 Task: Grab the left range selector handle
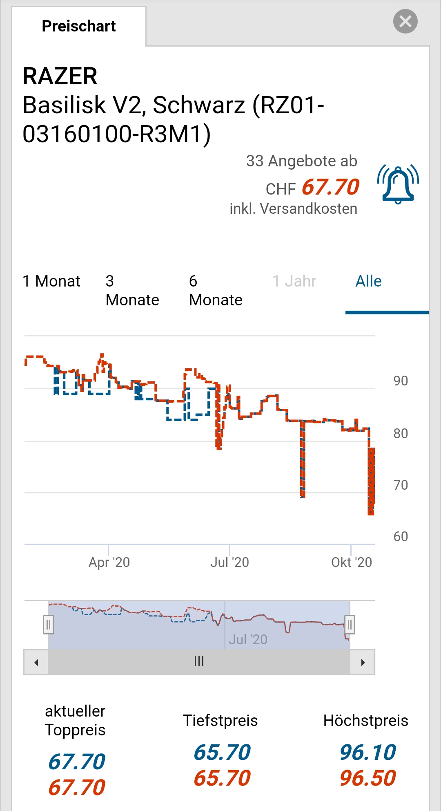click(48, 625)
